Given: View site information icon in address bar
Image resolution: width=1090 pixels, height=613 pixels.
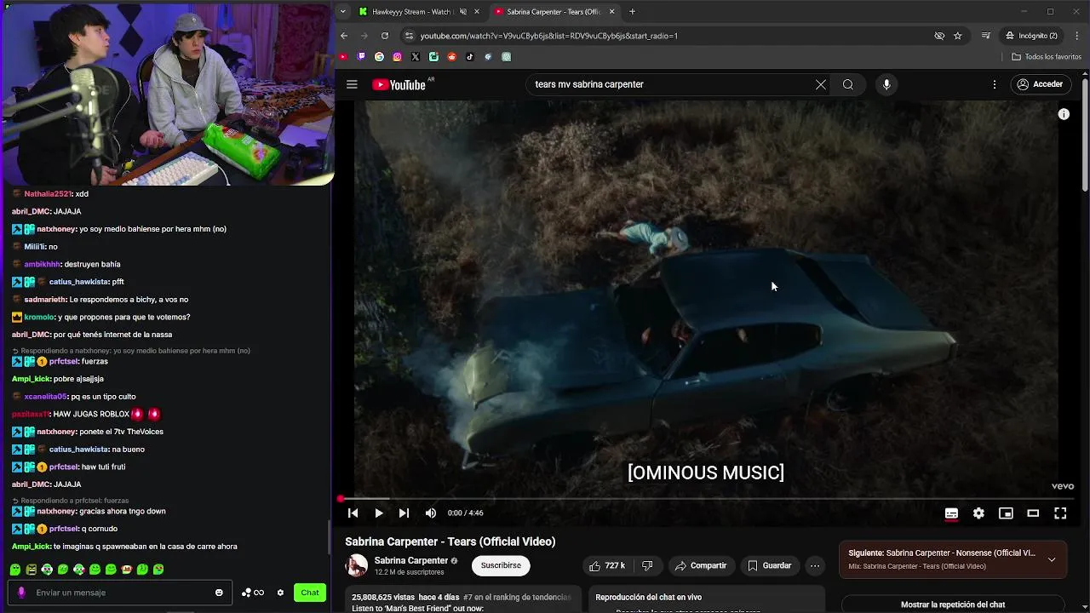Looking at the screenshot, I should point(410,36).
